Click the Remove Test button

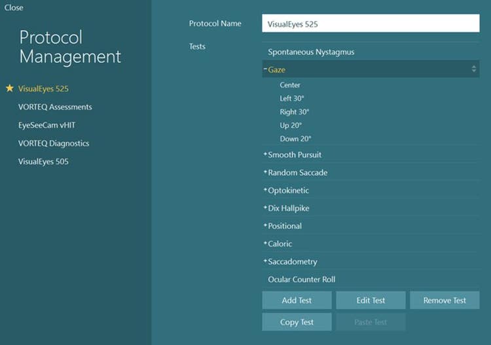[445, 300]
